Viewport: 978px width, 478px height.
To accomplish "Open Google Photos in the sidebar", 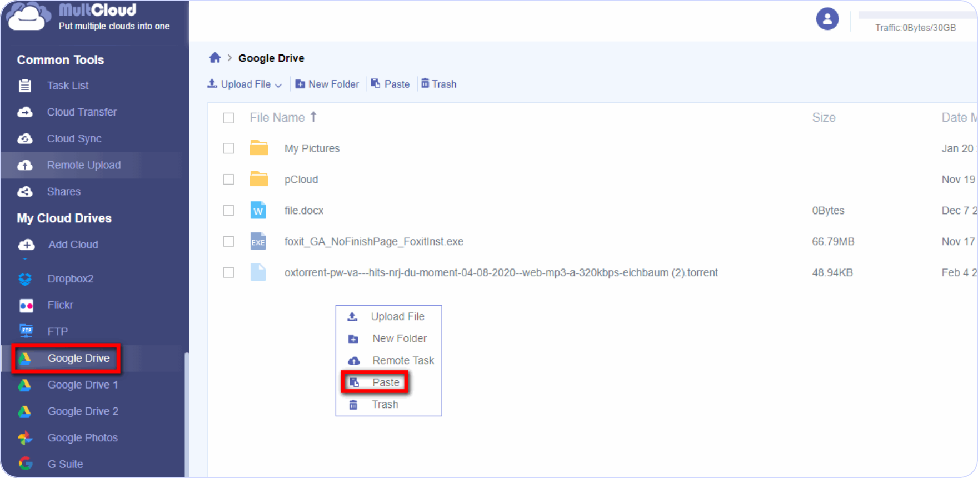I will tap(83, 438).
